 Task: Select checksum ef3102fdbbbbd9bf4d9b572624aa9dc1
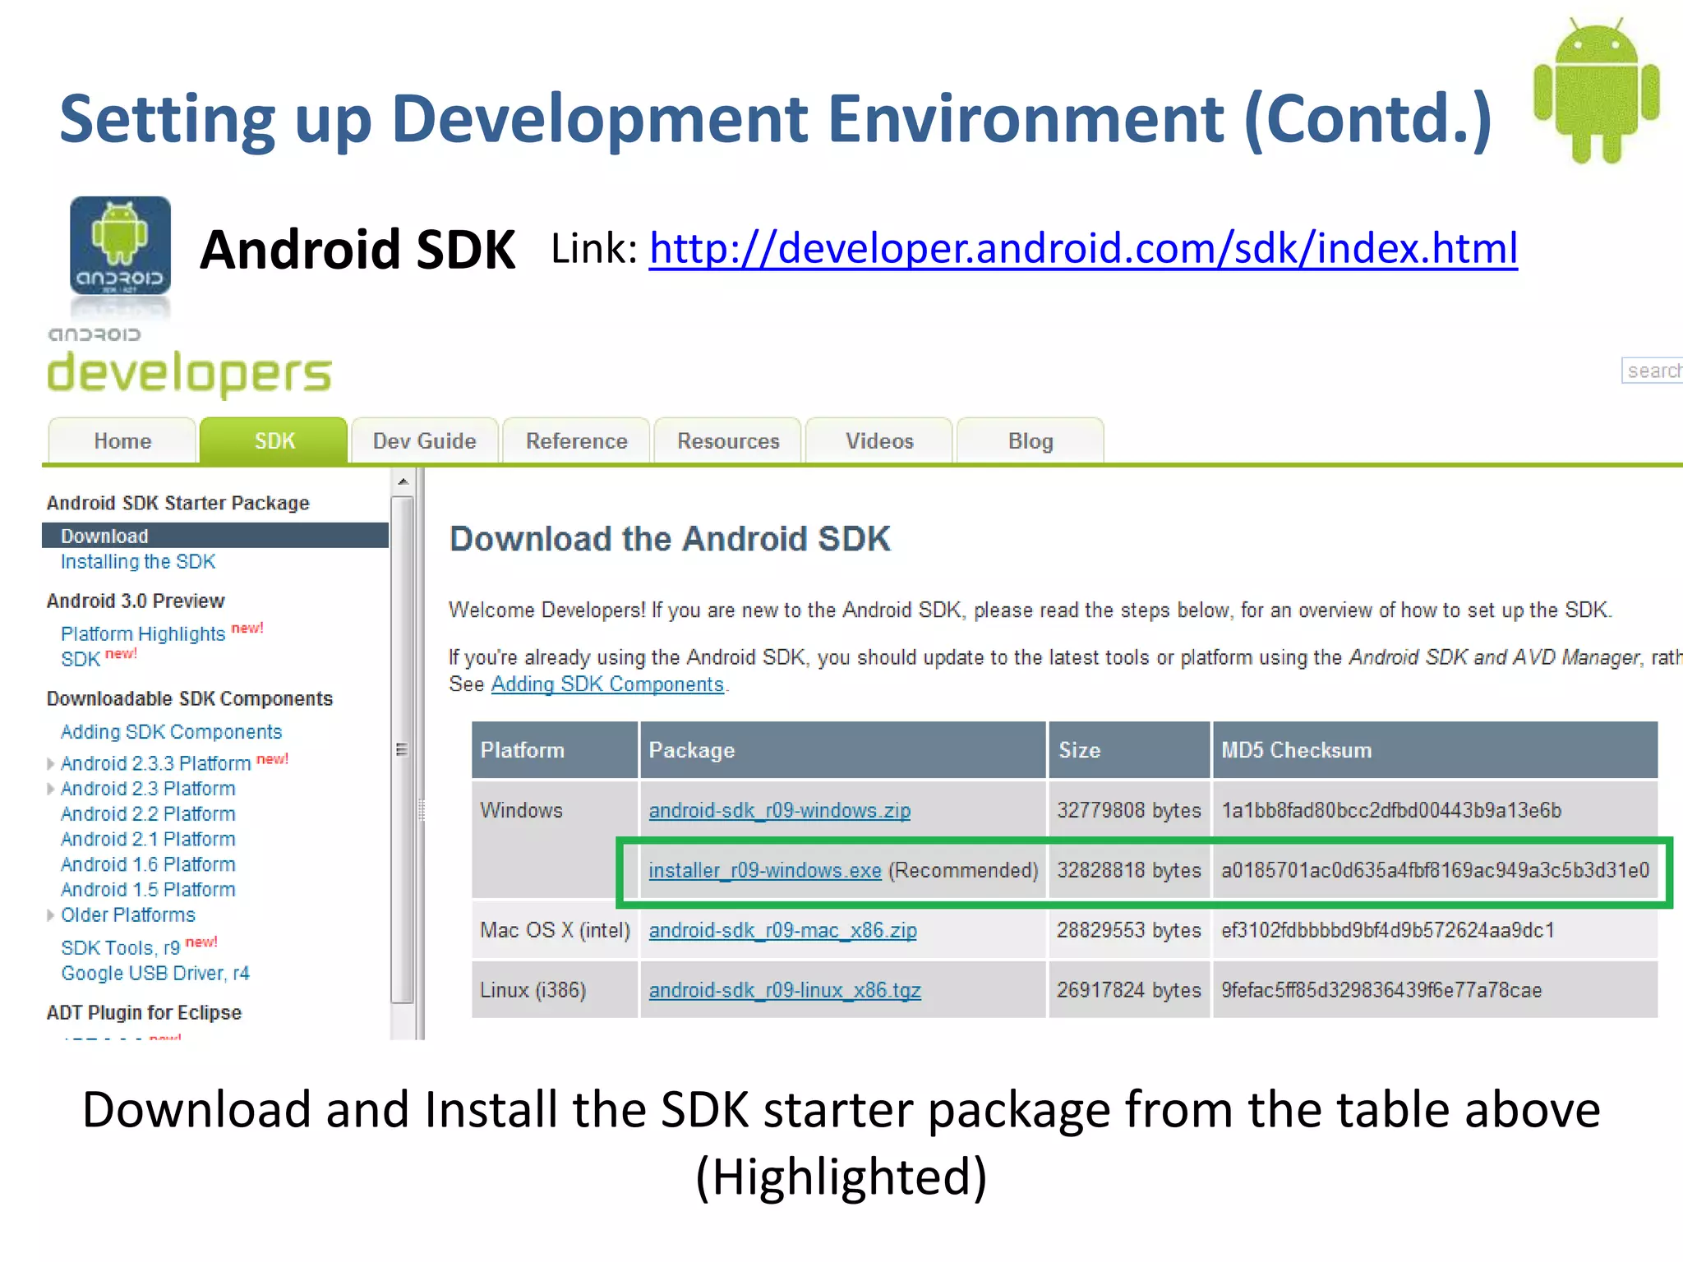pyautogui.click(x=1388, y=931)
